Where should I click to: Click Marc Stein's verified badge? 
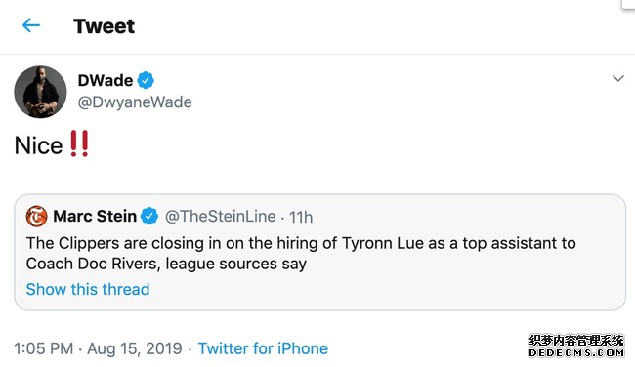click(149, 216)
